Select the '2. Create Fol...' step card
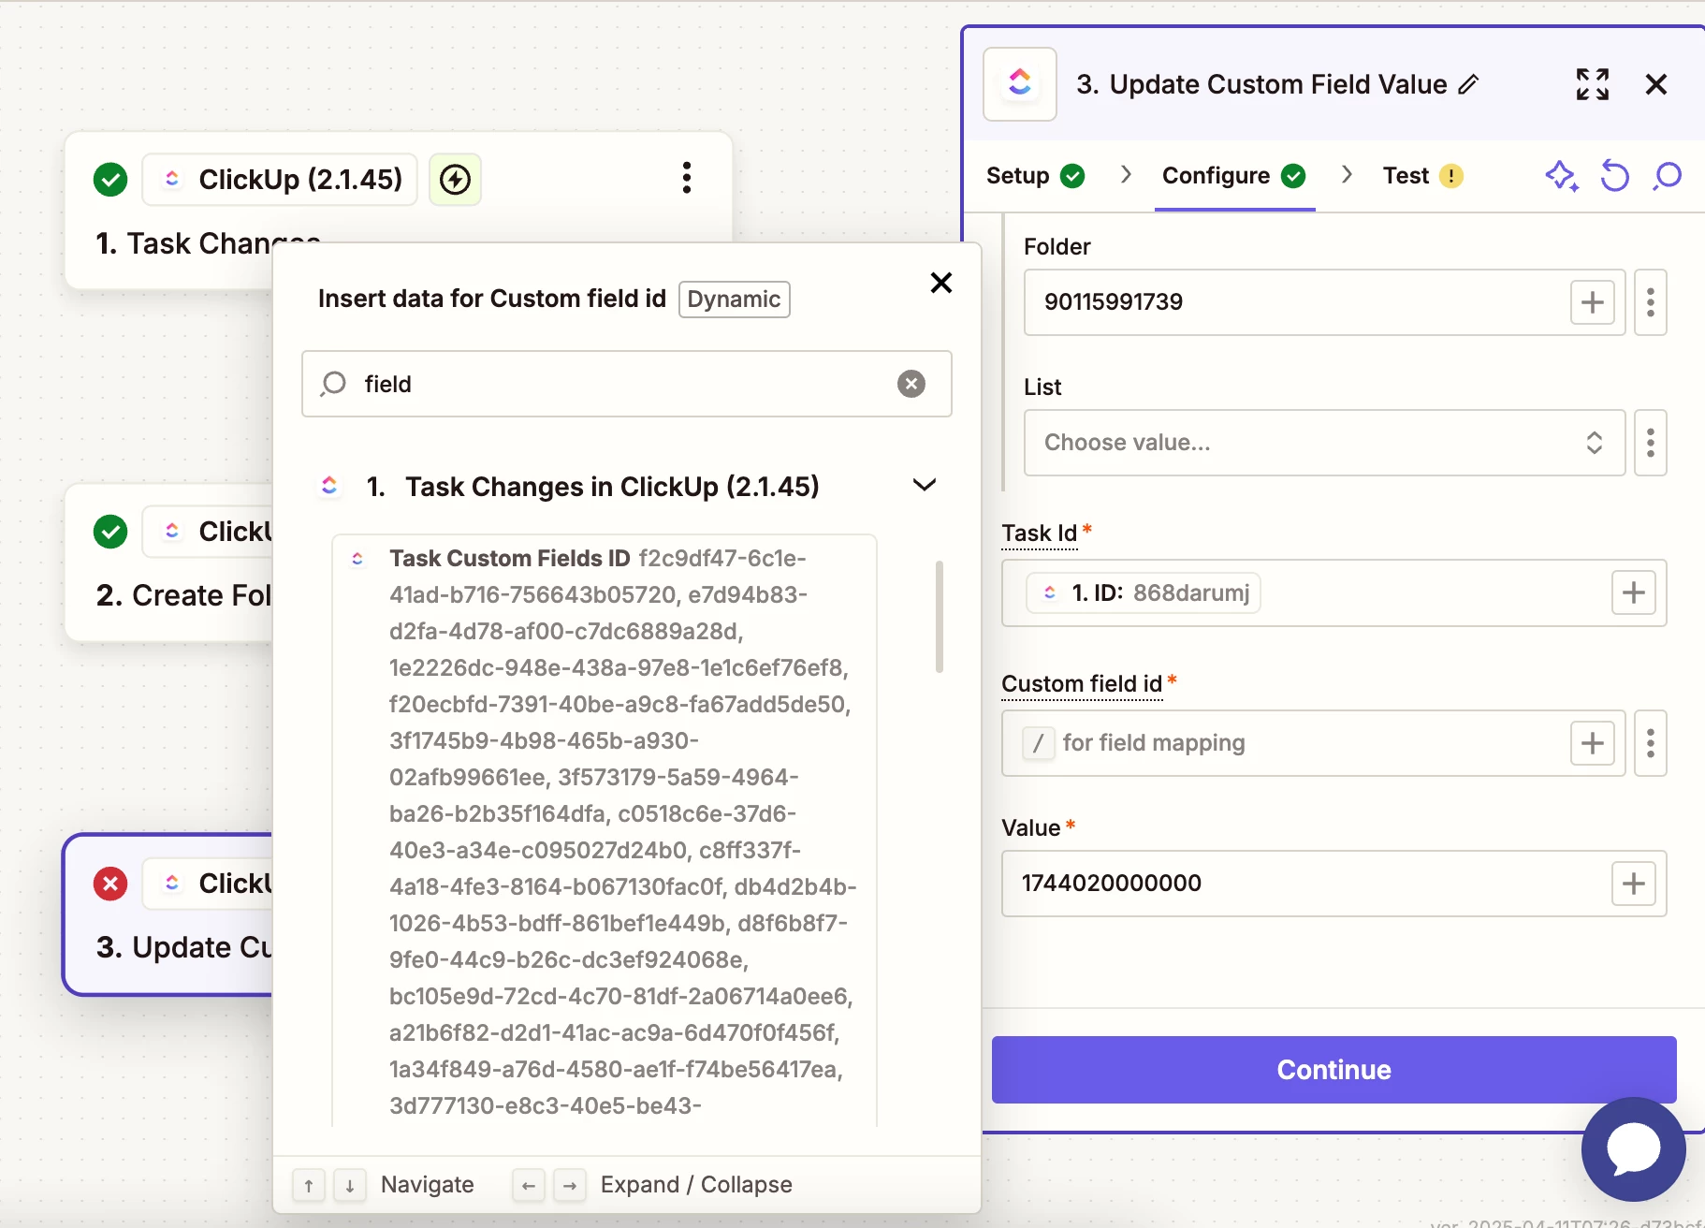This screenshot has height=1228, width=1705. coord(168,563)
